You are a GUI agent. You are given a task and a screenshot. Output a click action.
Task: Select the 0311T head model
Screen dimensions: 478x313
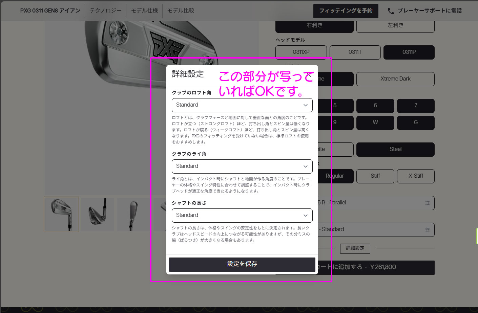(x=355, y=52)
